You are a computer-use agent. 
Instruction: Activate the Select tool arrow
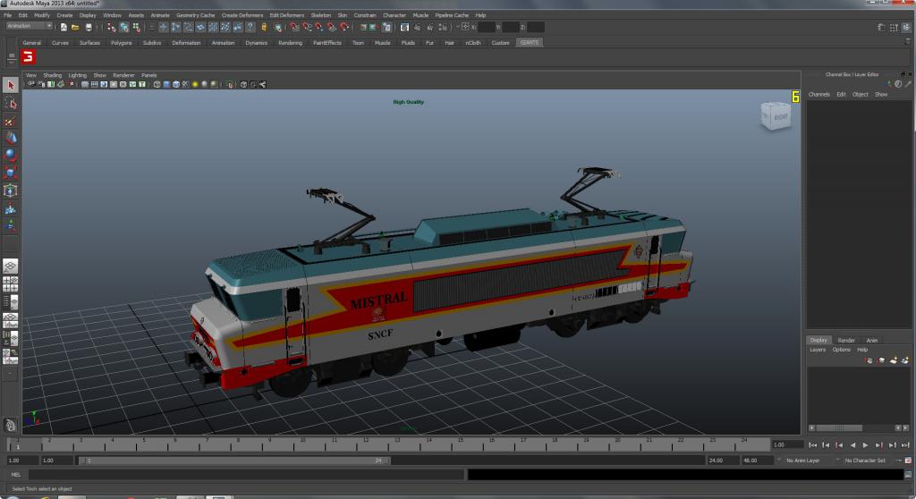(11, 85)
